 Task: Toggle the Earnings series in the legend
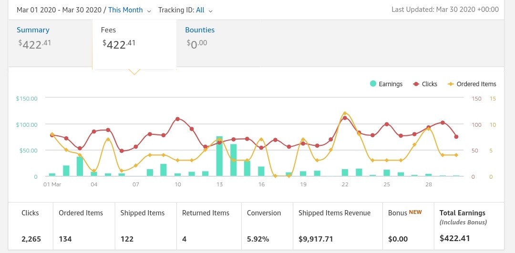pyautogui.click(x=391, y=84)
